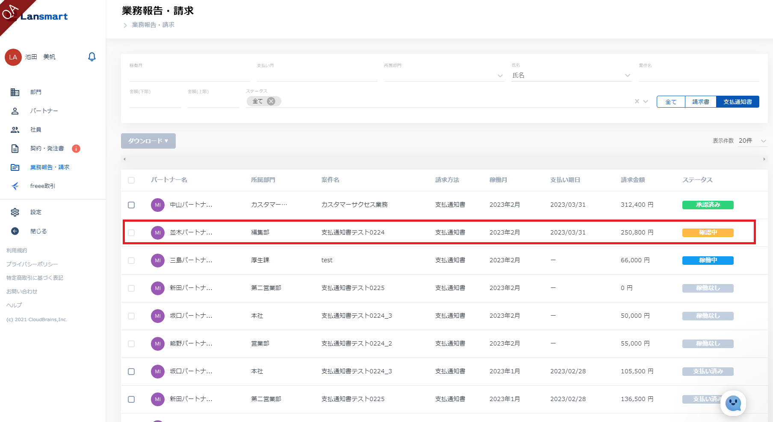Check the 中山パートナー row checkbox
773x422 pixels.
pyautogui.click(x=131, y=205)
